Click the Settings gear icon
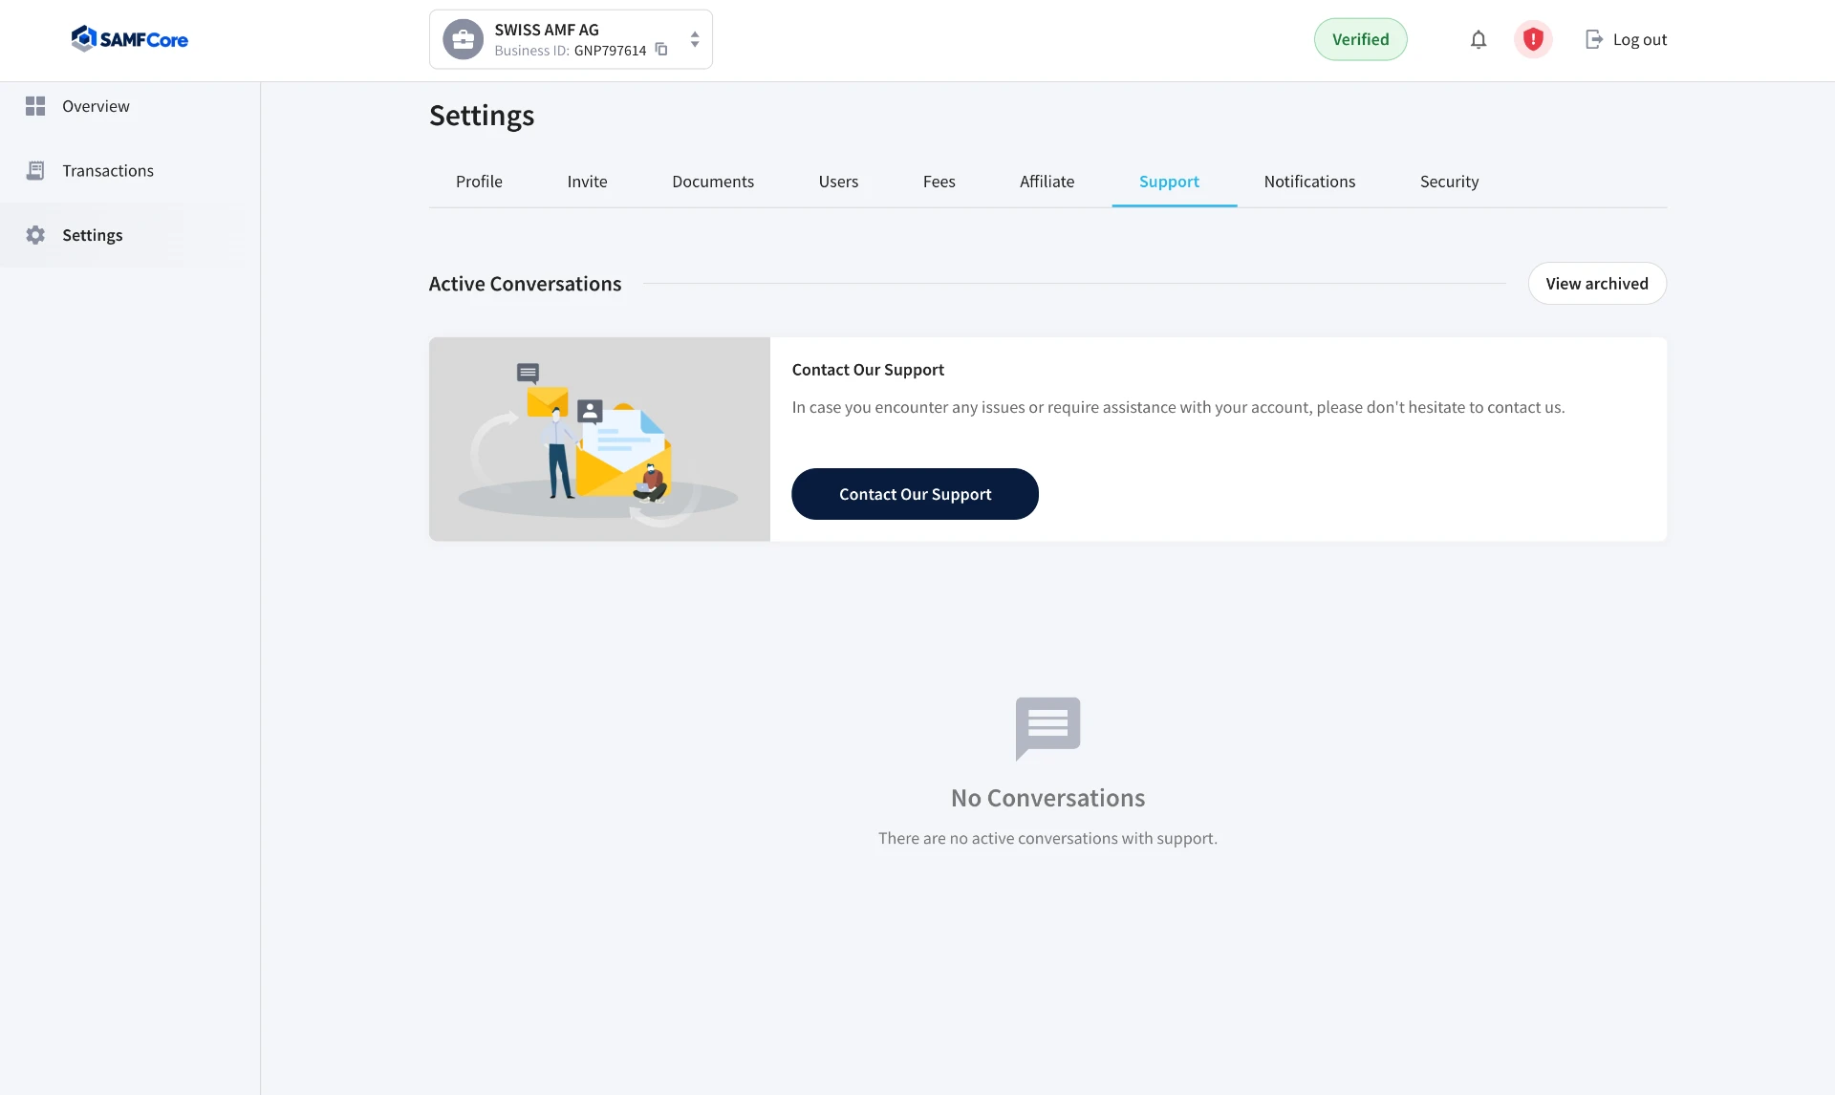This screenshot has width=1835, height=1095. 35,235
